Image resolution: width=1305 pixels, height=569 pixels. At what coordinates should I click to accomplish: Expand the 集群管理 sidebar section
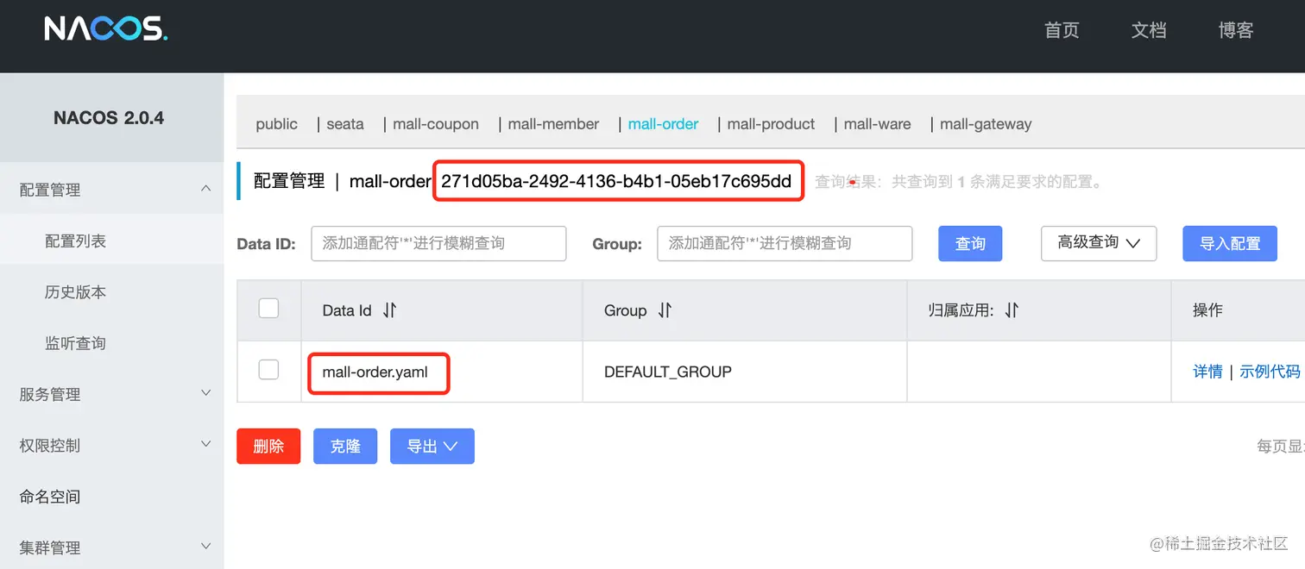point(205,547)
